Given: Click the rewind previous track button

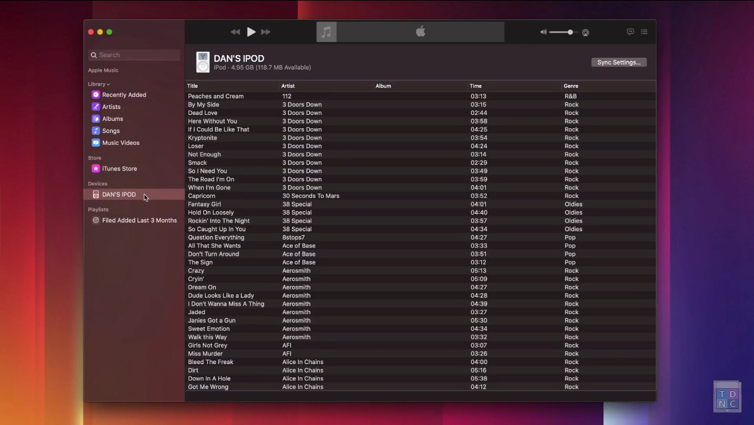Looking at the screenshot, I should click(x=235, y=32).
